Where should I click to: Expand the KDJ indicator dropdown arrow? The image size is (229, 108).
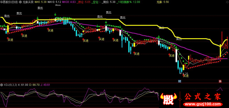pos(2,85)
